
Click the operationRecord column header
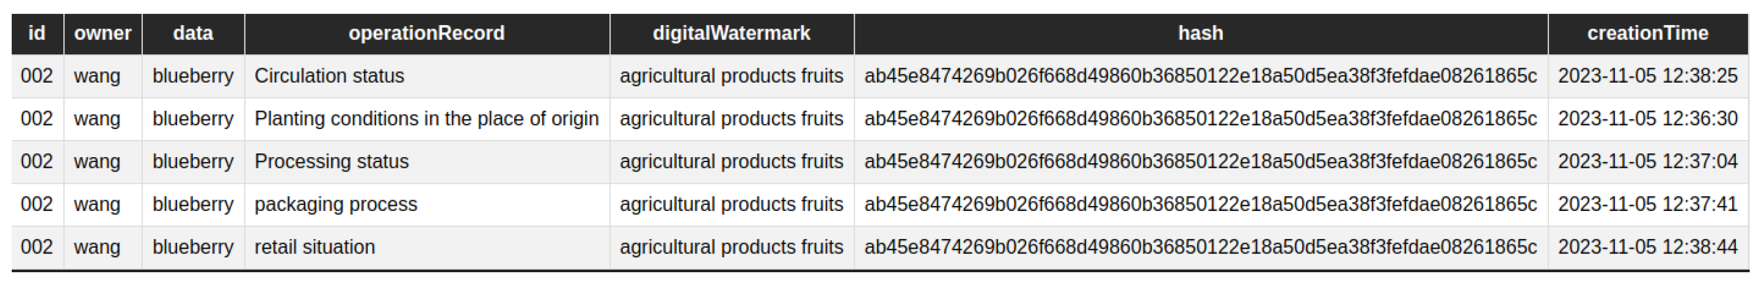coord(426,34)
